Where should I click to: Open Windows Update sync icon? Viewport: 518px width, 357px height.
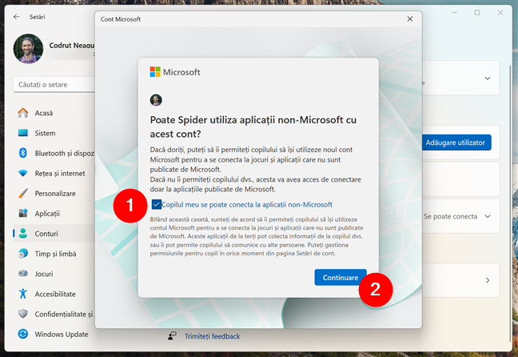23,334
